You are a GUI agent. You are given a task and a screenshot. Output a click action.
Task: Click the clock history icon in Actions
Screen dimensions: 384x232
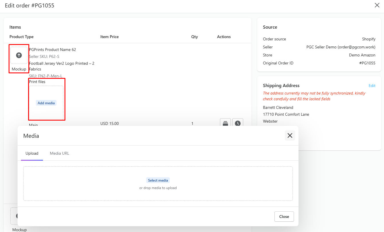(x=238, y=123)
